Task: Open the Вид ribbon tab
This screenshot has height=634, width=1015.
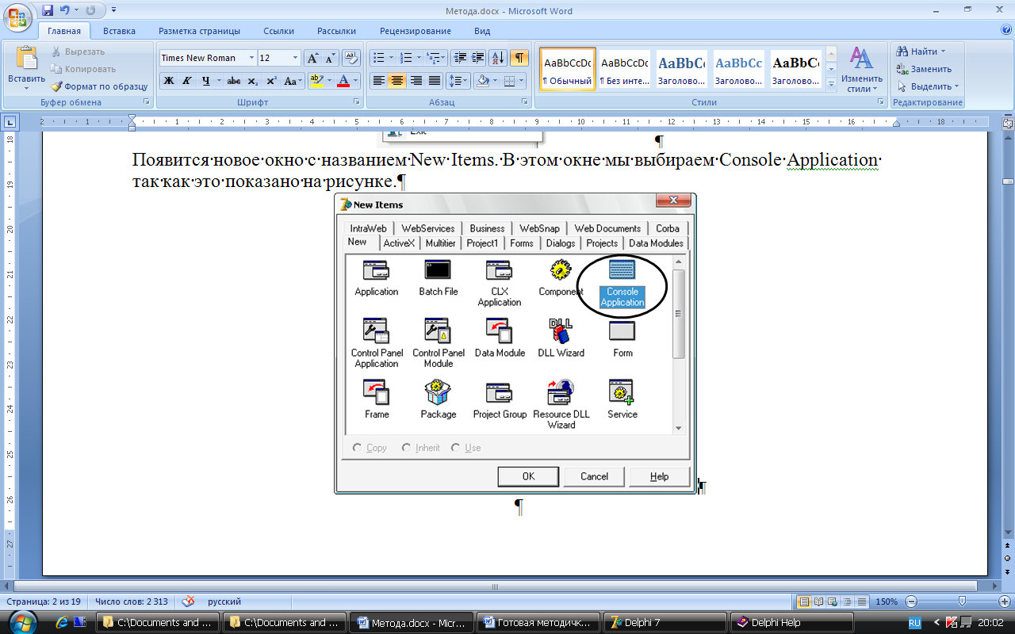Action: coord(482,31)
